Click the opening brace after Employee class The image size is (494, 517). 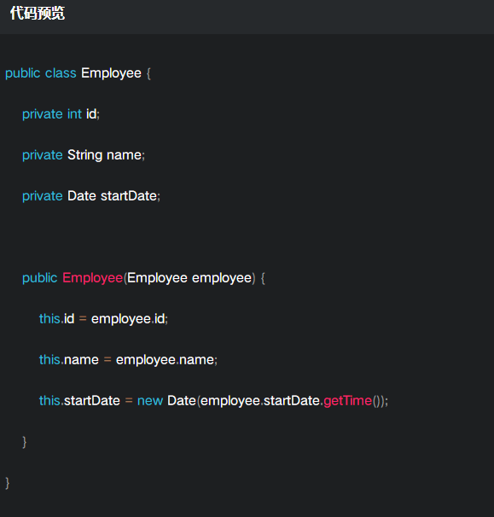(148, 73)
